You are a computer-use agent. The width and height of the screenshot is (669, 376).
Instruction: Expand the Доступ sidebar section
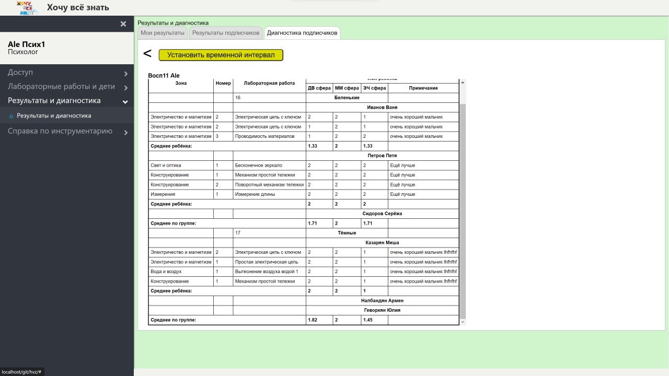click(67, 73)
